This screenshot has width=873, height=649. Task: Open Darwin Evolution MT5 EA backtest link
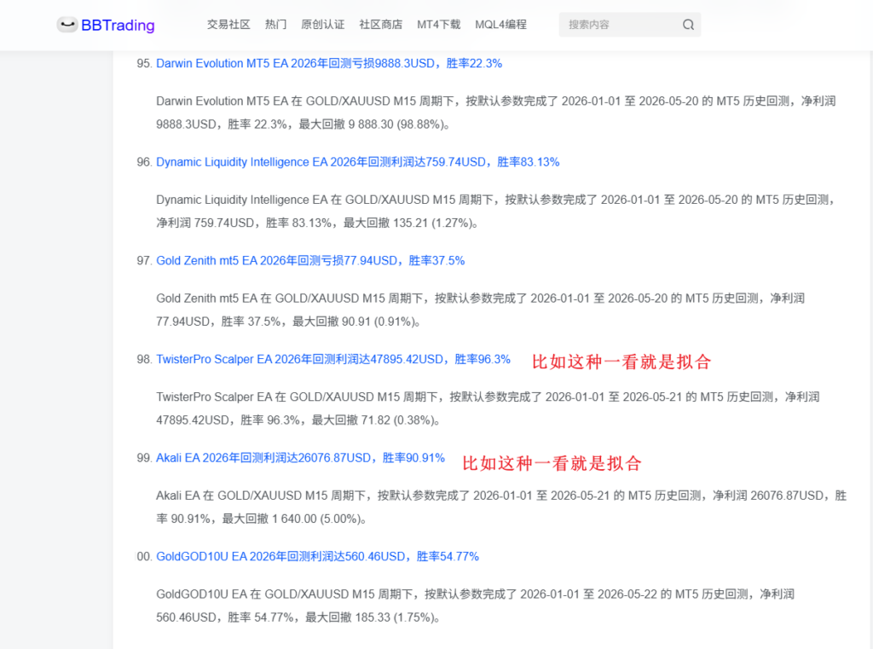[x=329, y=63]
